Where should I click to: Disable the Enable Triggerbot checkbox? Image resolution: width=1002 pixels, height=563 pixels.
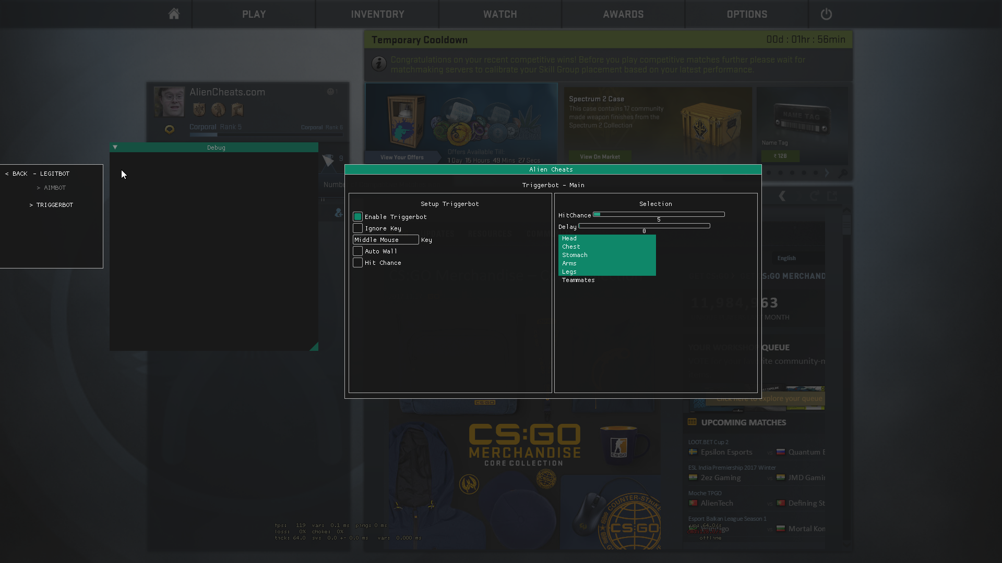[x=357, y=217]
